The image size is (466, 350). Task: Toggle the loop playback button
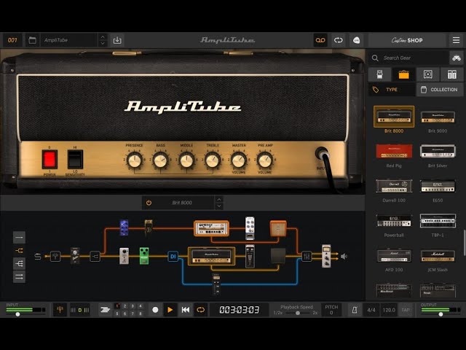click(x=201, y=310)
